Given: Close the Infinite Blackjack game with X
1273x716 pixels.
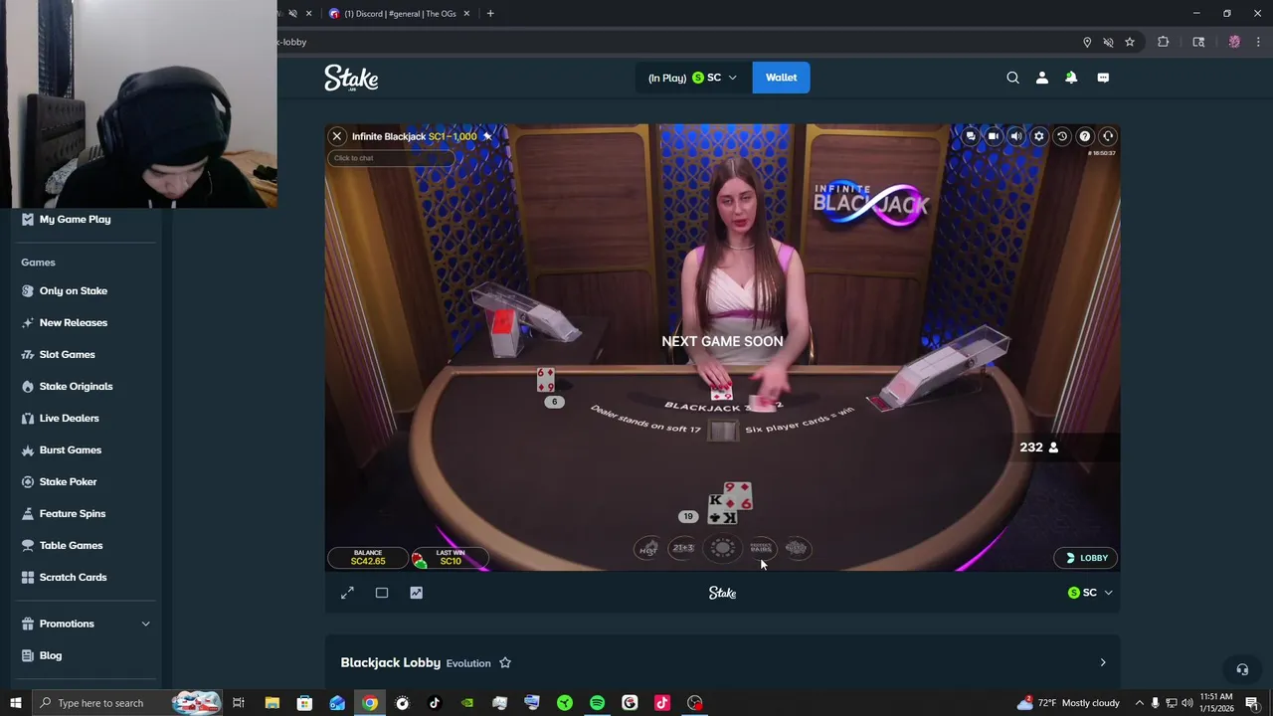Looking at the screenshot, I should [337, 136].
